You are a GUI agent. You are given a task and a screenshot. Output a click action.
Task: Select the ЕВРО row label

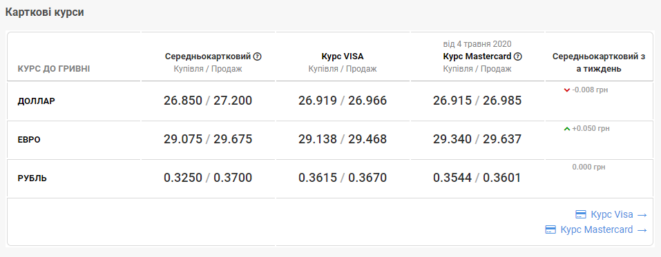pyautogui.click(x=29, y=140)
